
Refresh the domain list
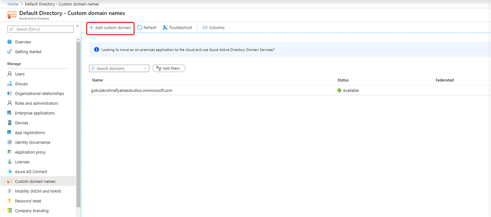(147, 27)
